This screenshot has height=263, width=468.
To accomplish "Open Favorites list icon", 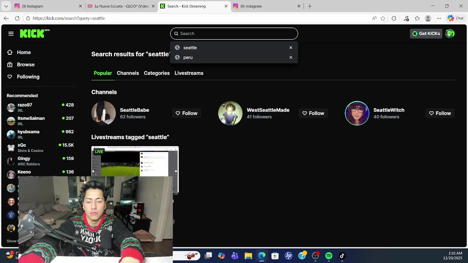I will click(417, 18).
